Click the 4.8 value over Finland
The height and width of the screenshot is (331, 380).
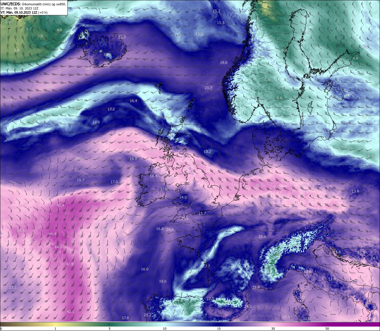pyautogui.click(x=355, y=58)
